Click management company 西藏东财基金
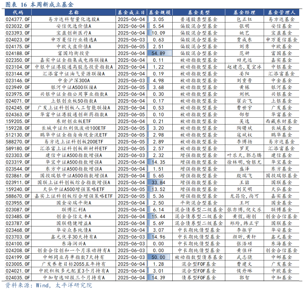The width and height of the screenshot is (304, 290). pyautogui.click(x=281, y=121)
